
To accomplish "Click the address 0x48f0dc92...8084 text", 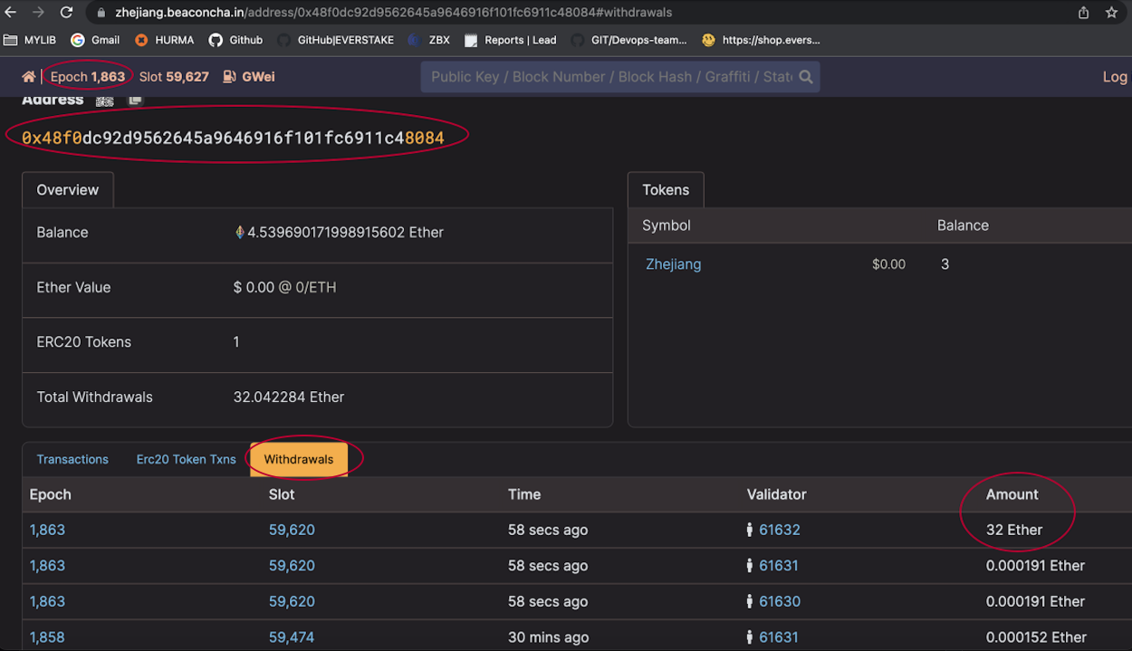I will point(233,138).
